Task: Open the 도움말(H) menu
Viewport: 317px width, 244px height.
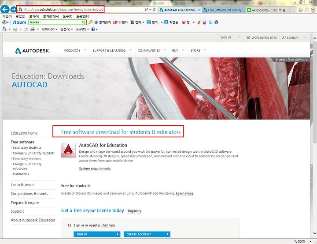Action: pos(83,16)
